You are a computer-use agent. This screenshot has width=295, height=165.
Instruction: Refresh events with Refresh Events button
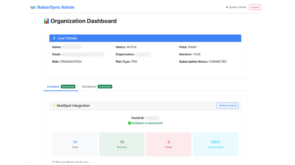[228, 106]
